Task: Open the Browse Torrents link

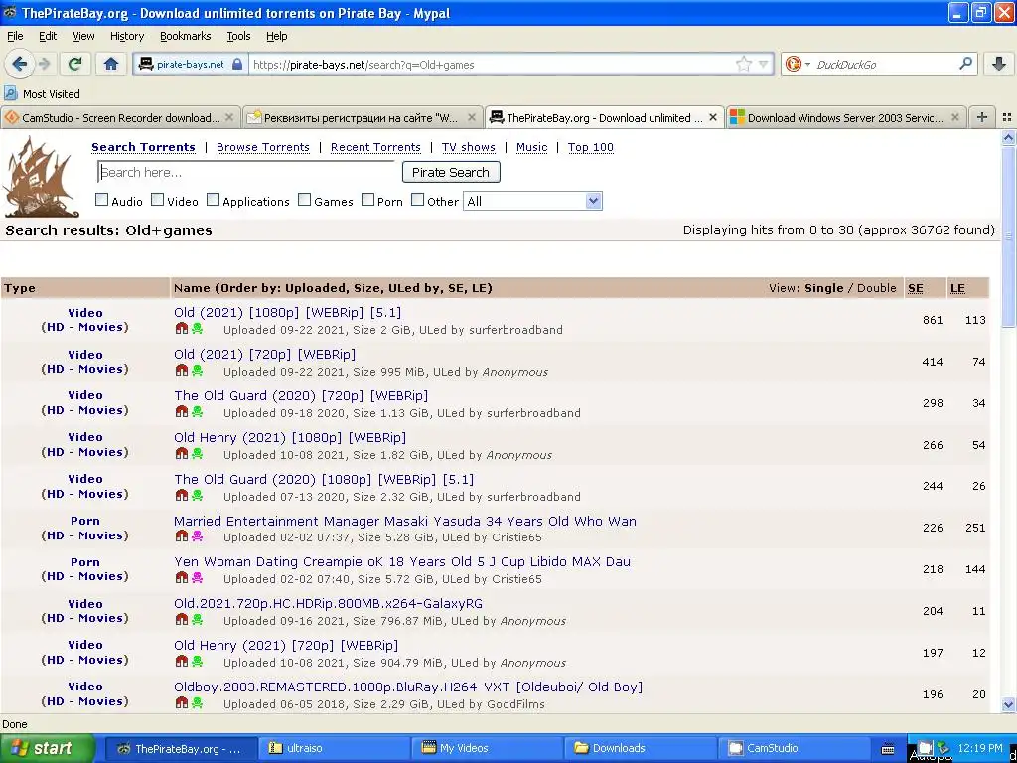Action: coord(262,147)
